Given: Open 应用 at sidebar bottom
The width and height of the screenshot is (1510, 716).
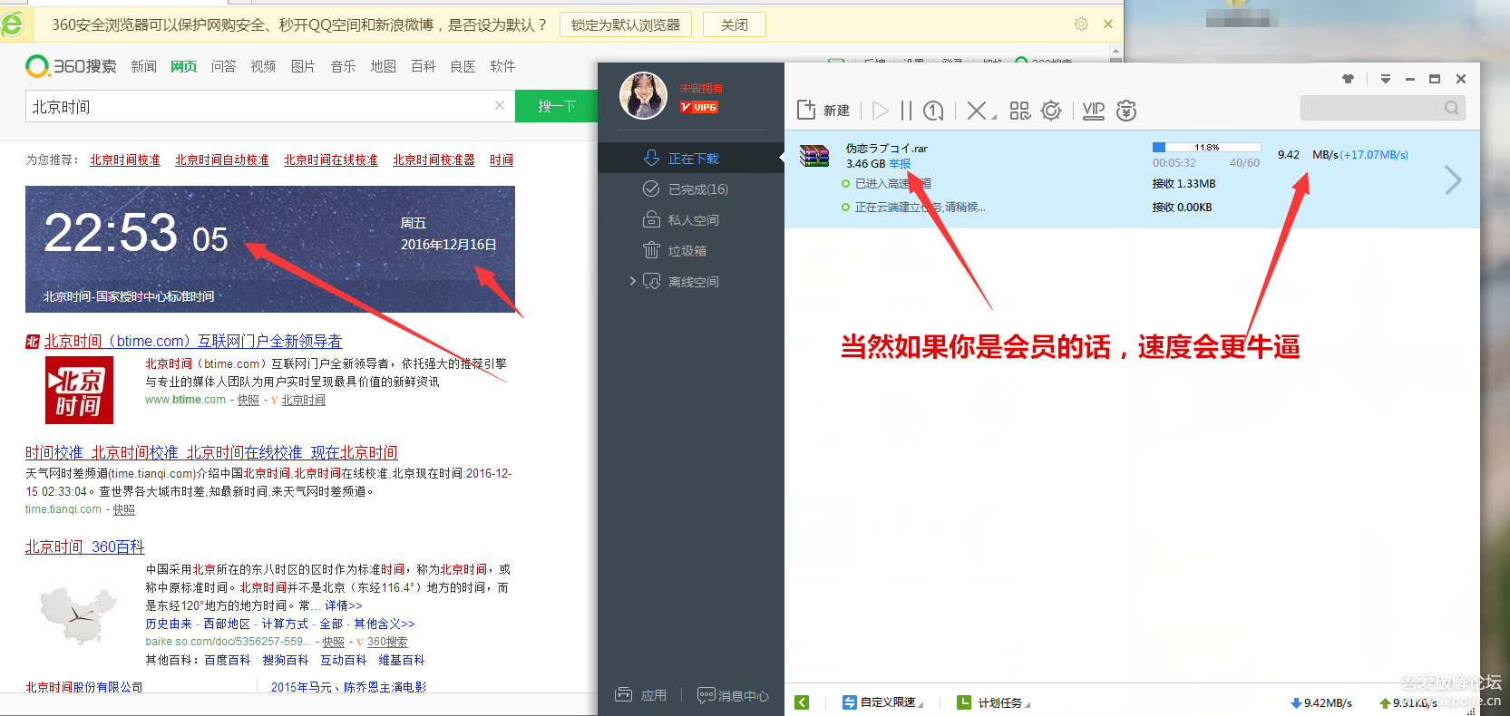Looking at the screenshot, I should (x=640, y=695).
